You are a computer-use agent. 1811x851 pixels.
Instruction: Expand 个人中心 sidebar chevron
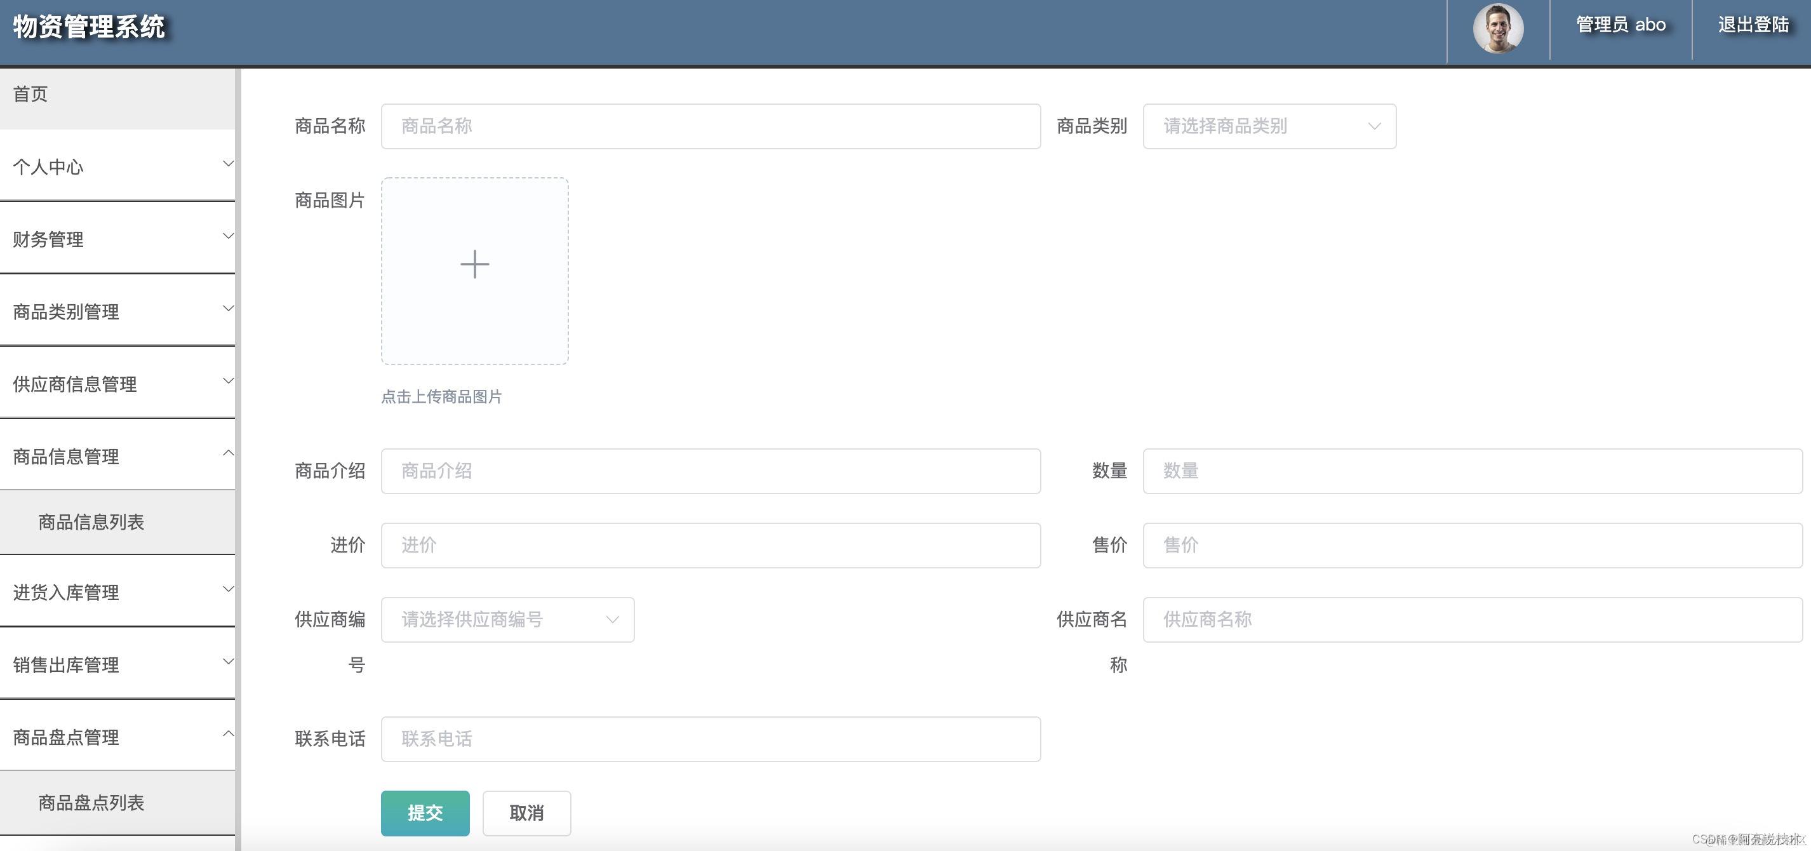point(228,164)
